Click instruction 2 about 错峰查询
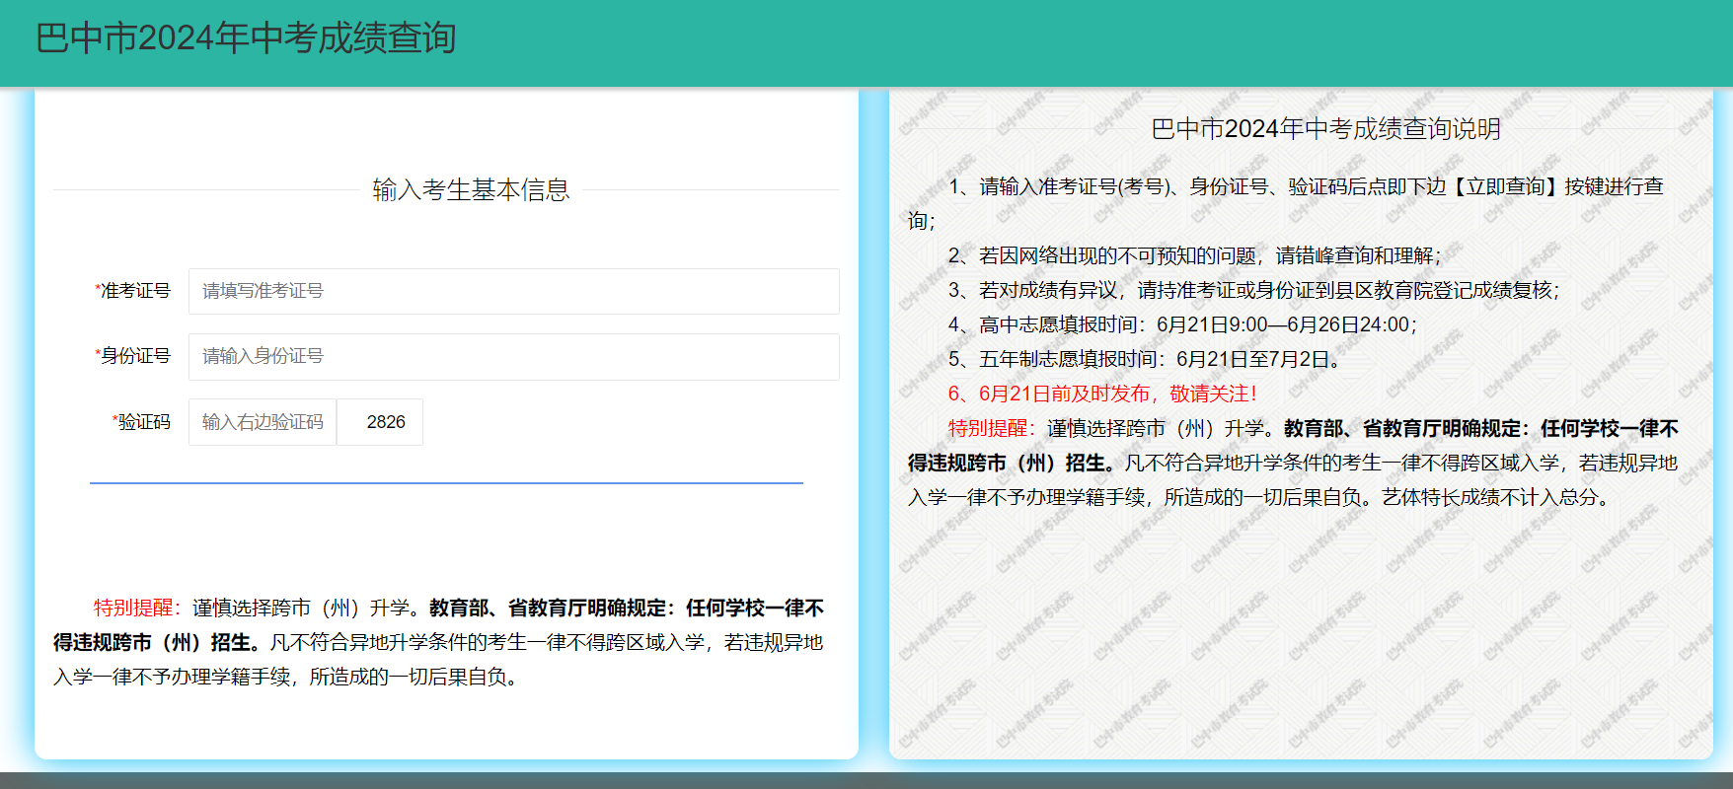The image size is (1733, 789). click(1194, 255)
